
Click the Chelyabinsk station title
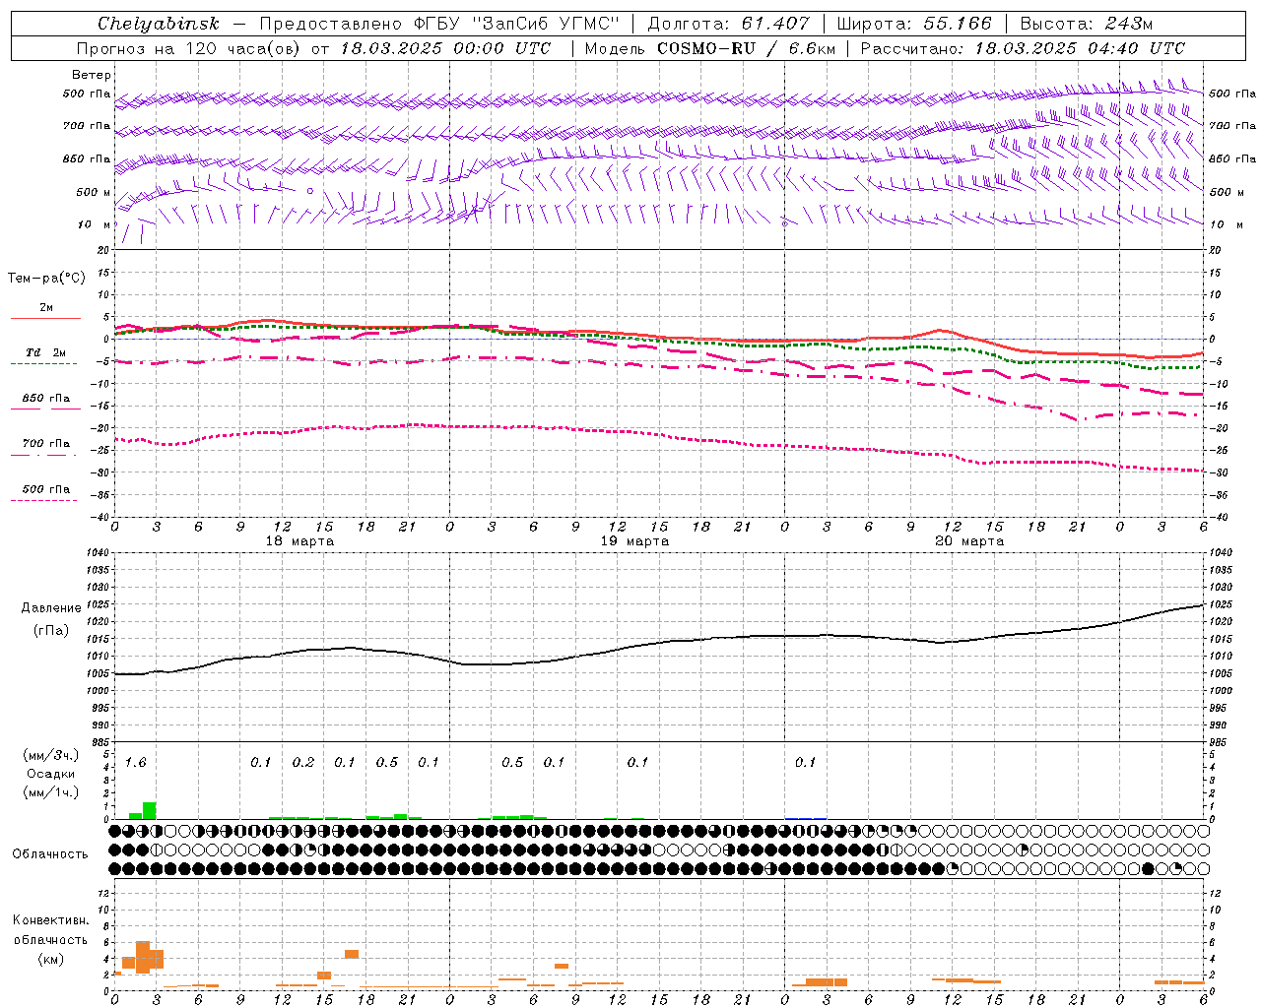[159, 24]
